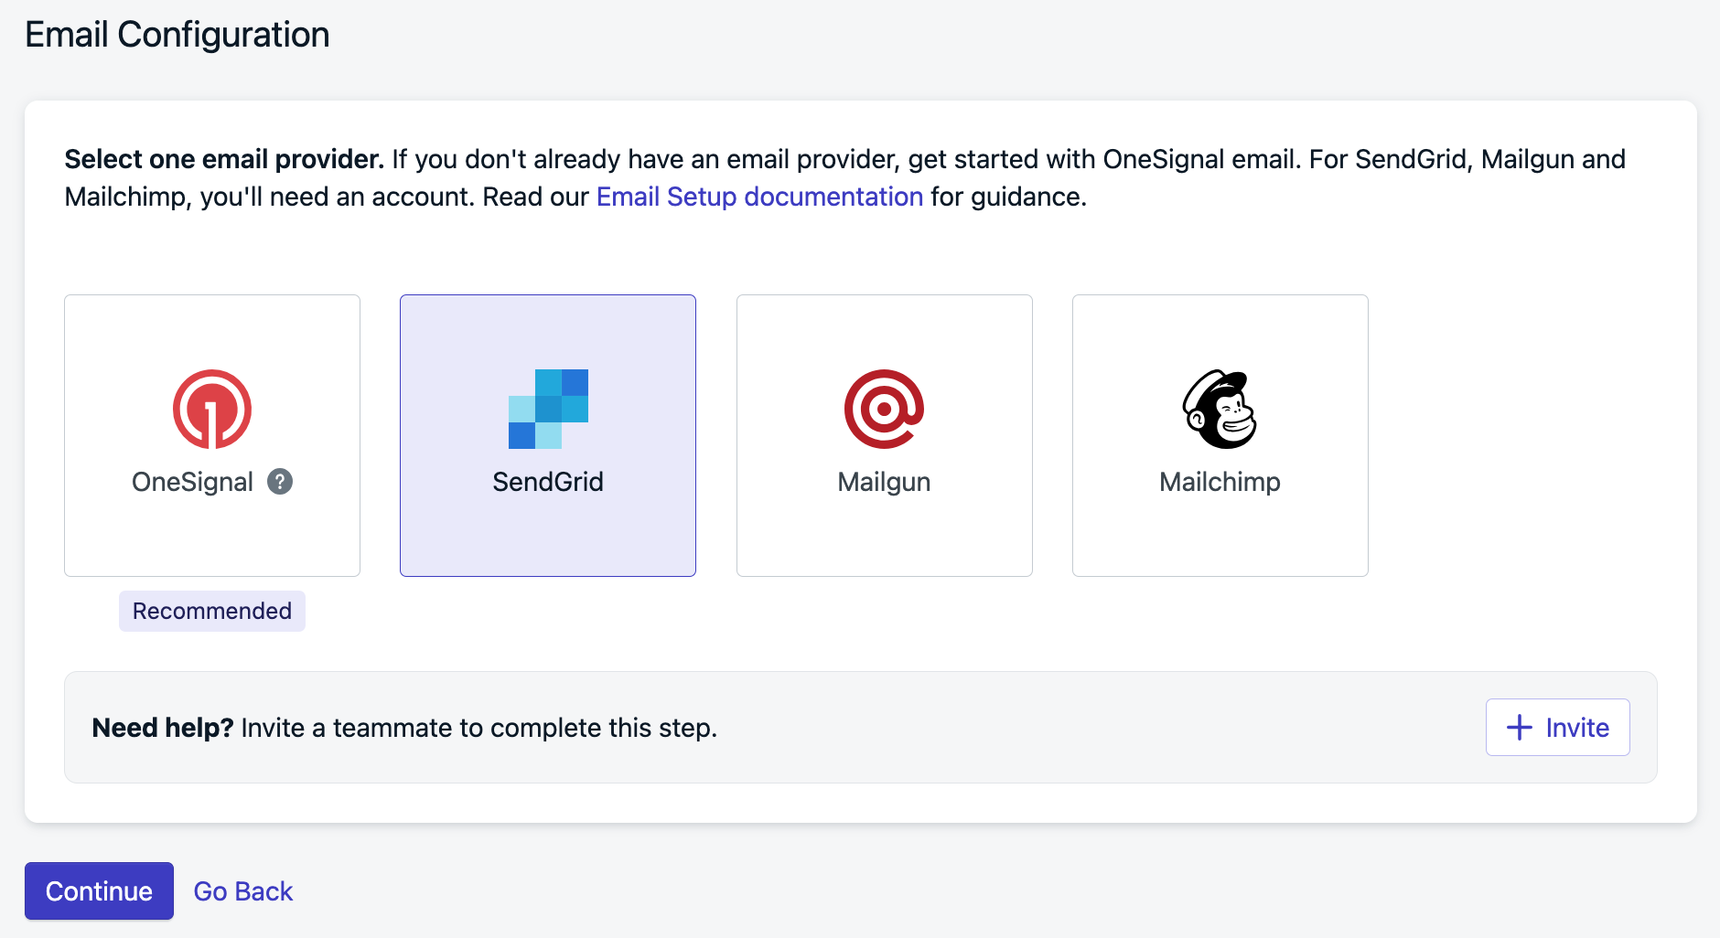The width and height of the screenshot is (1720, 938).
Task: Select the Mailchimp provider card
Action: (x=1220, y=435)
